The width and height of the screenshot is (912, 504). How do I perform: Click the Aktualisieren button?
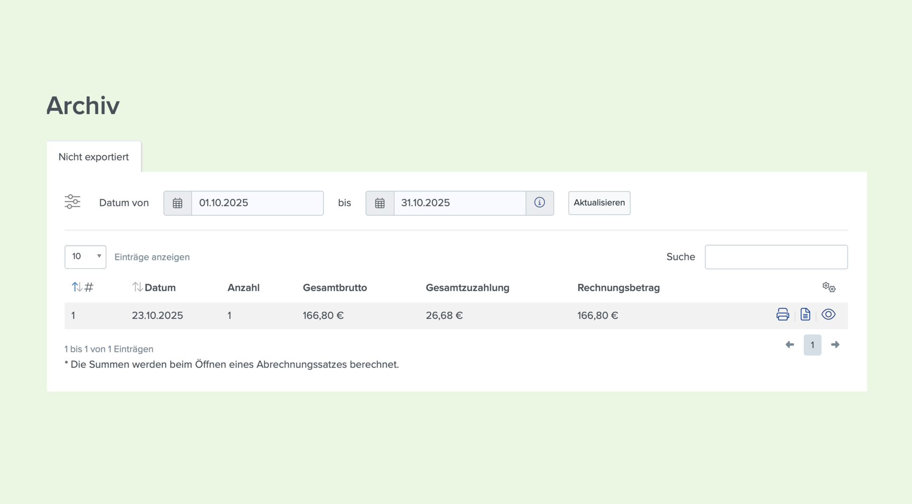click(x=599, y=203)
